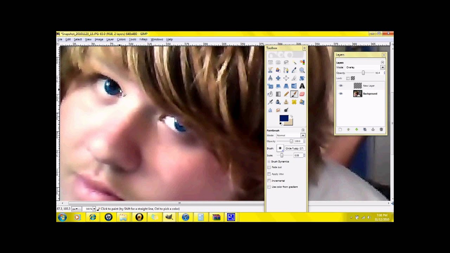Viewport: 450px width, 253px height.
Task: Open the Layer menu
Action: point(110,39)
